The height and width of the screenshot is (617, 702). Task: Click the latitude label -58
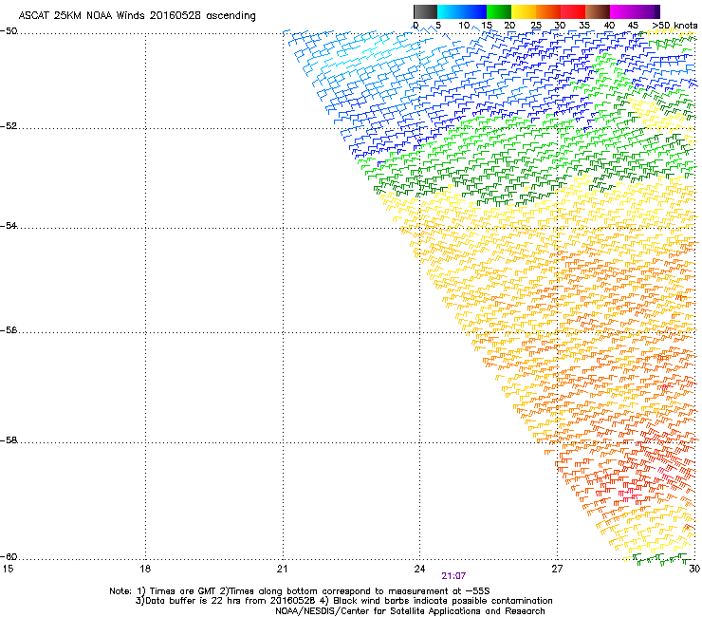tap(9, 440)
